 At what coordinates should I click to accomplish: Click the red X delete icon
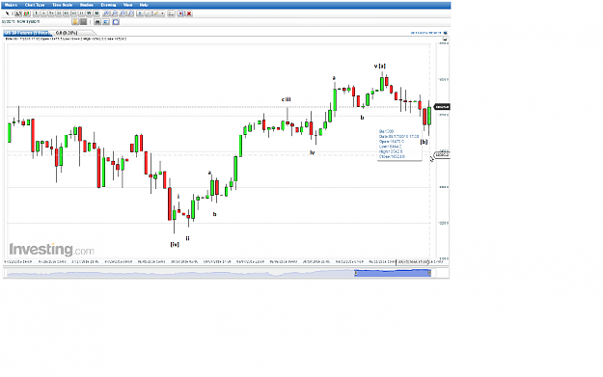click(189, 13)
